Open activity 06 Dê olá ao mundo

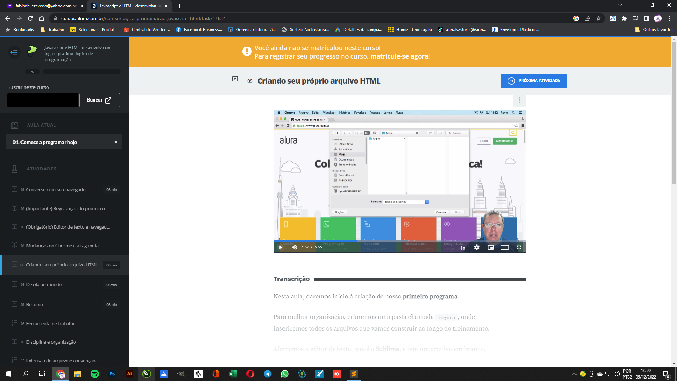coord(64,285)
